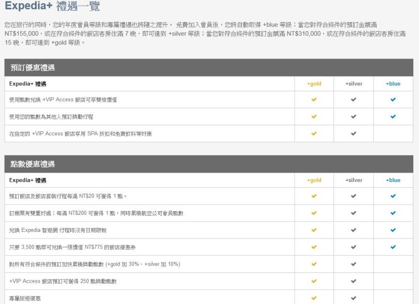Click the +gold column header in 預訂優惠禮遇 table
This screenshot has height=304, width=419.
(314, 84)
